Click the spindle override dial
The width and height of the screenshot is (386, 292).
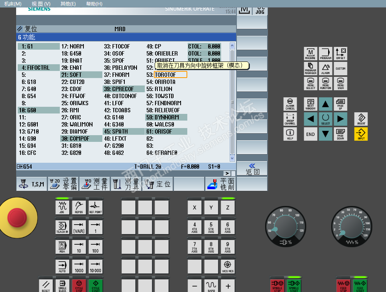[x=286, y=227]
